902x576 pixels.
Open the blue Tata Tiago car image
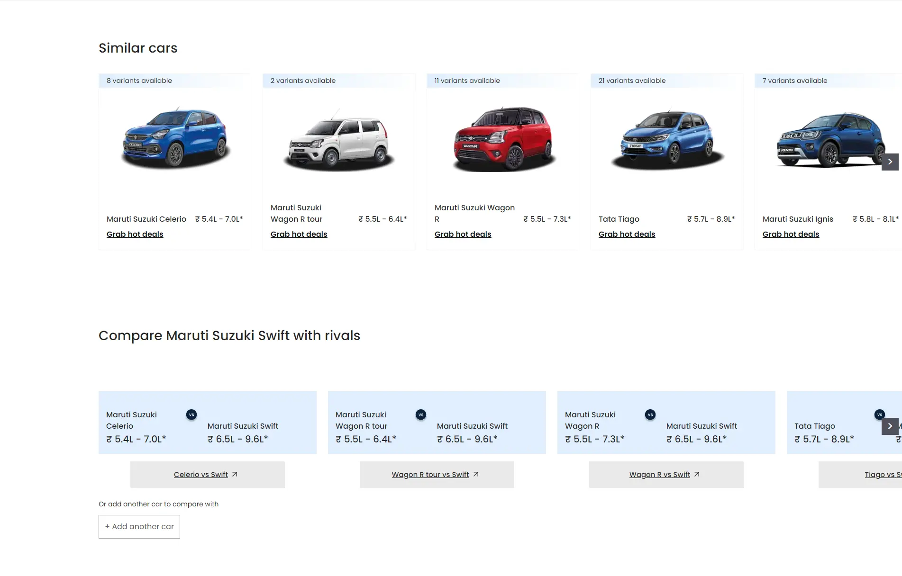coord(667,140)
